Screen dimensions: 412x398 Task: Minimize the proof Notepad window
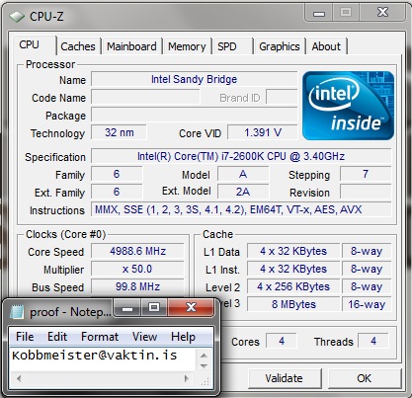(x=127, y=308)
